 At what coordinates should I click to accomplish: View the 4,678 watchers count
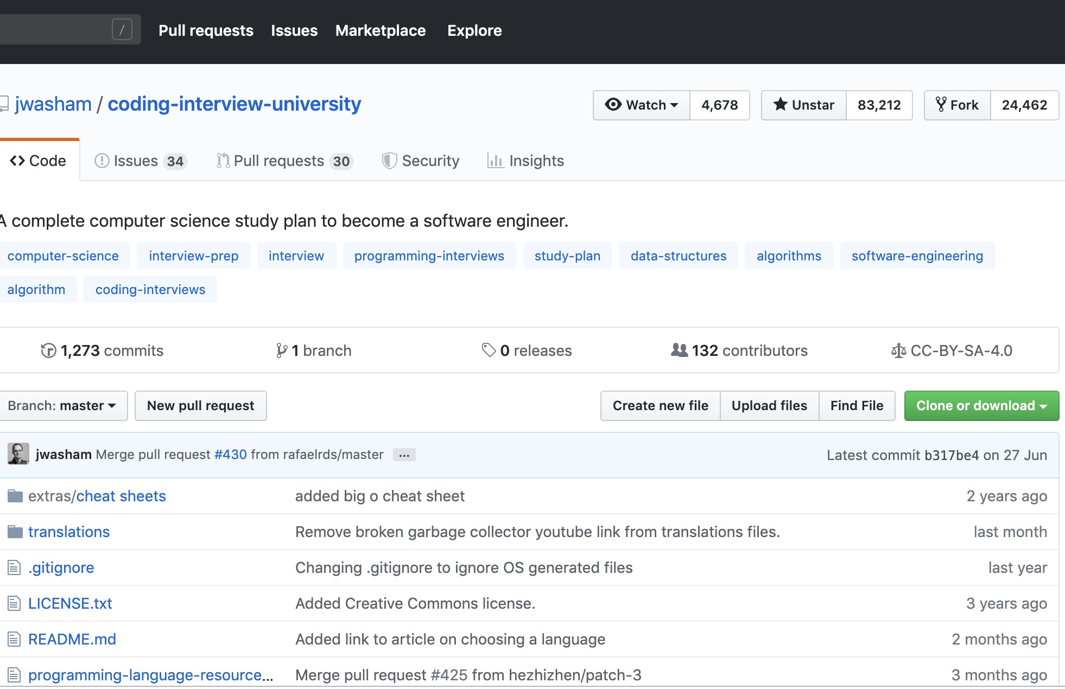[720, 105]
